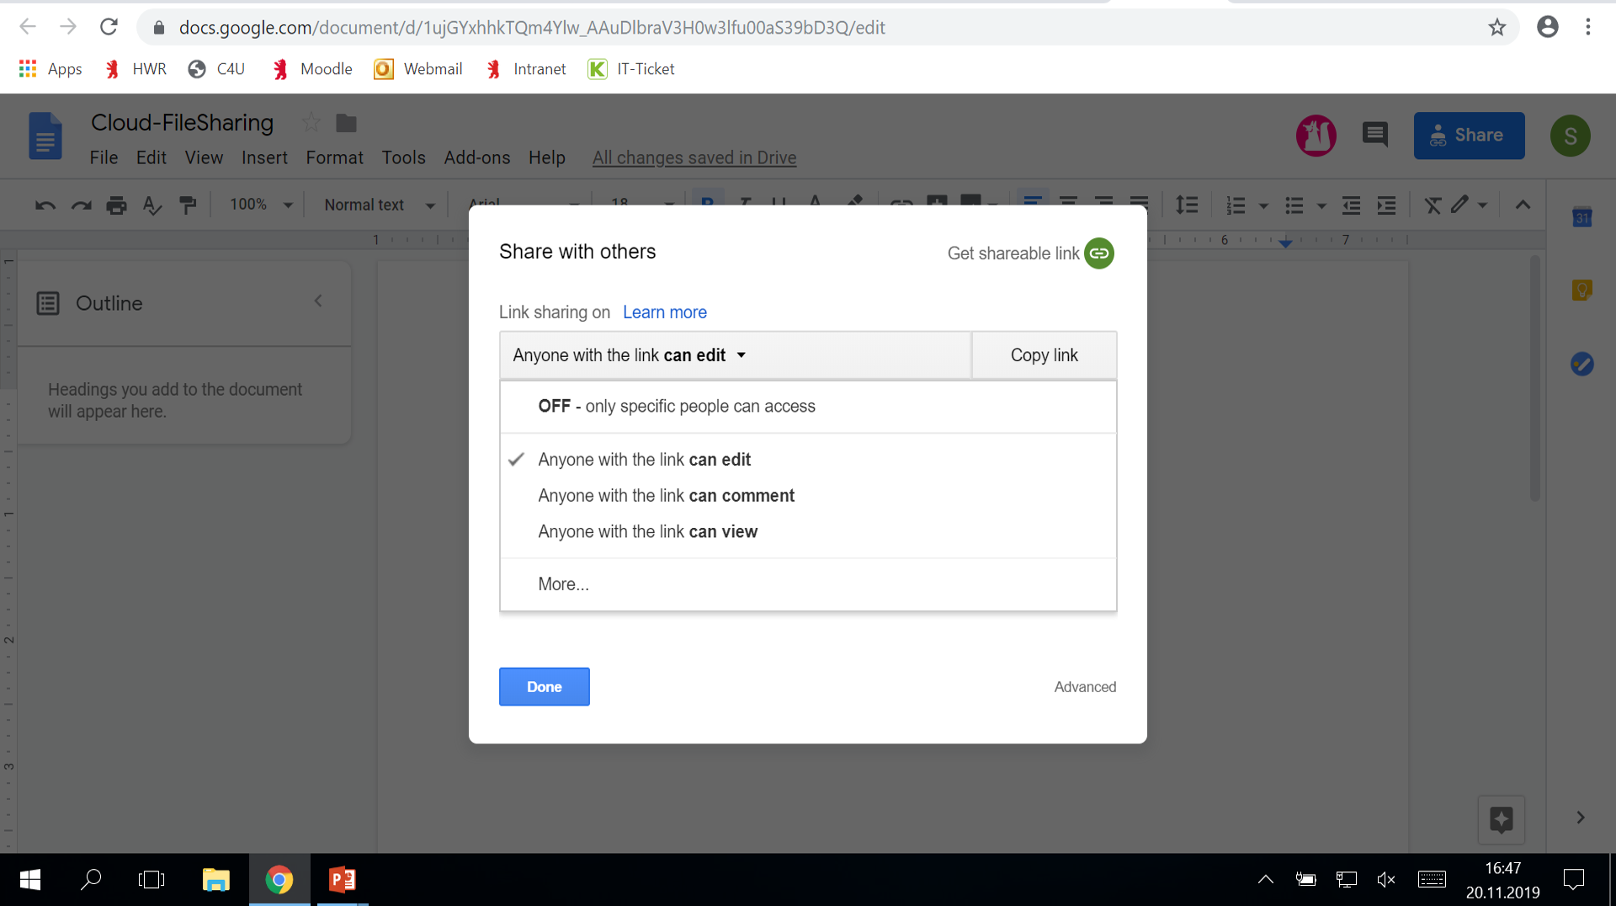Open Google Calendar side panel icon
Screen dimensions: 1616x906
(1581, 218)
